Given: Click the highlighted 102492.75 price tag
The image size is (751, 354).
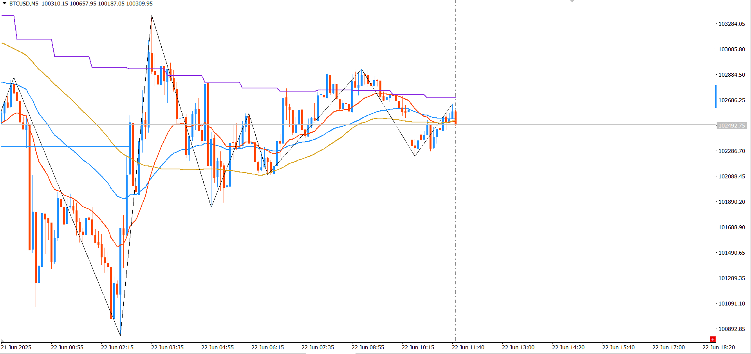Looking at the screenshot, I should (731, 126).
